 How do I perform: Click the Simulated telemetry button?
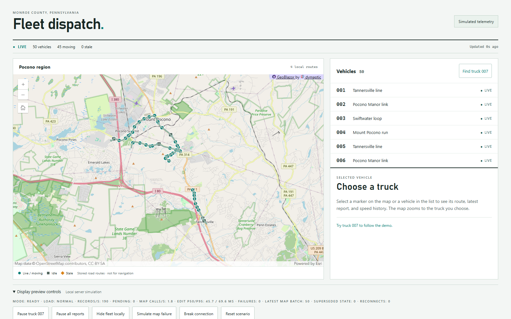pos(476,21)
